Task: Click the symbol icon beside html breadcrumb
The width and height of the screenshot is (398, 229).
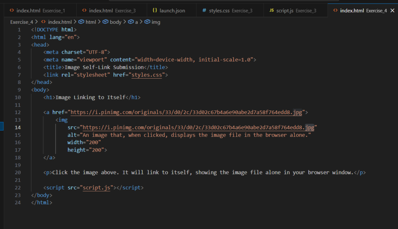Action: click(81, 22)
